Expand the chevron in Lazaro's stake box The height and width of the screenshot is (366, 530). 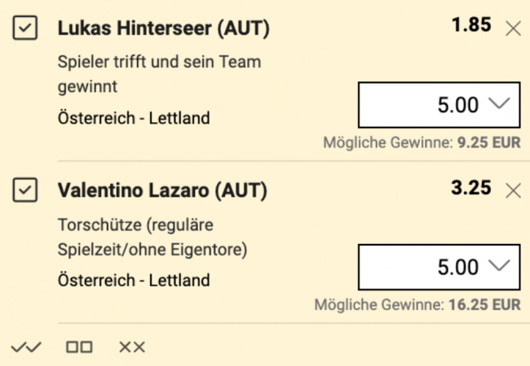coord(497,266)
